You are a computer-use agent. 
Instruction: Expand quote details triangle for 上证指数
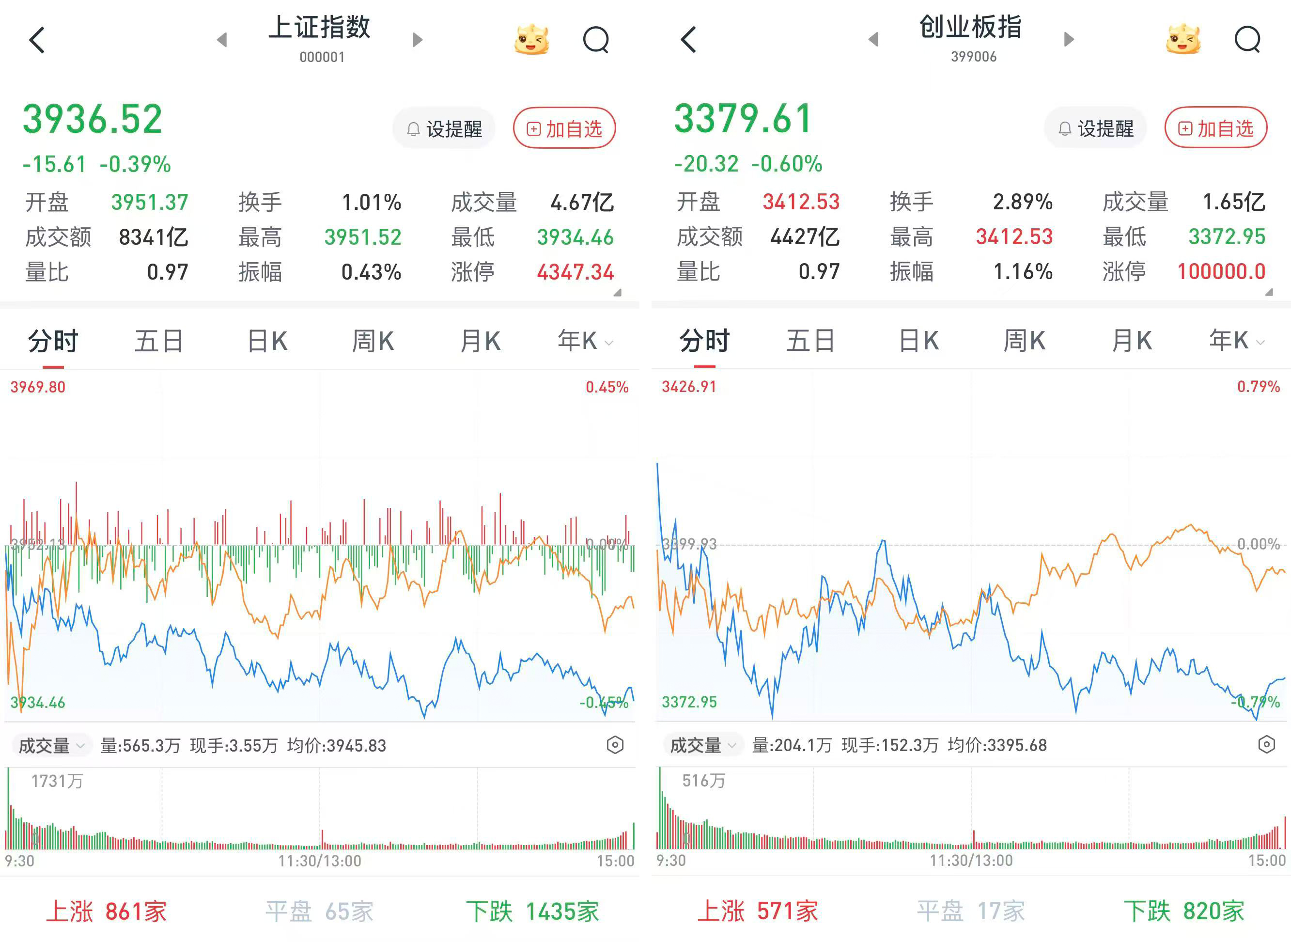click(617, 293)
